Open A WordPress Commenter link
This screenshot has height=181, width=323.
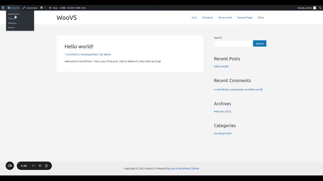tap(229, 89)
